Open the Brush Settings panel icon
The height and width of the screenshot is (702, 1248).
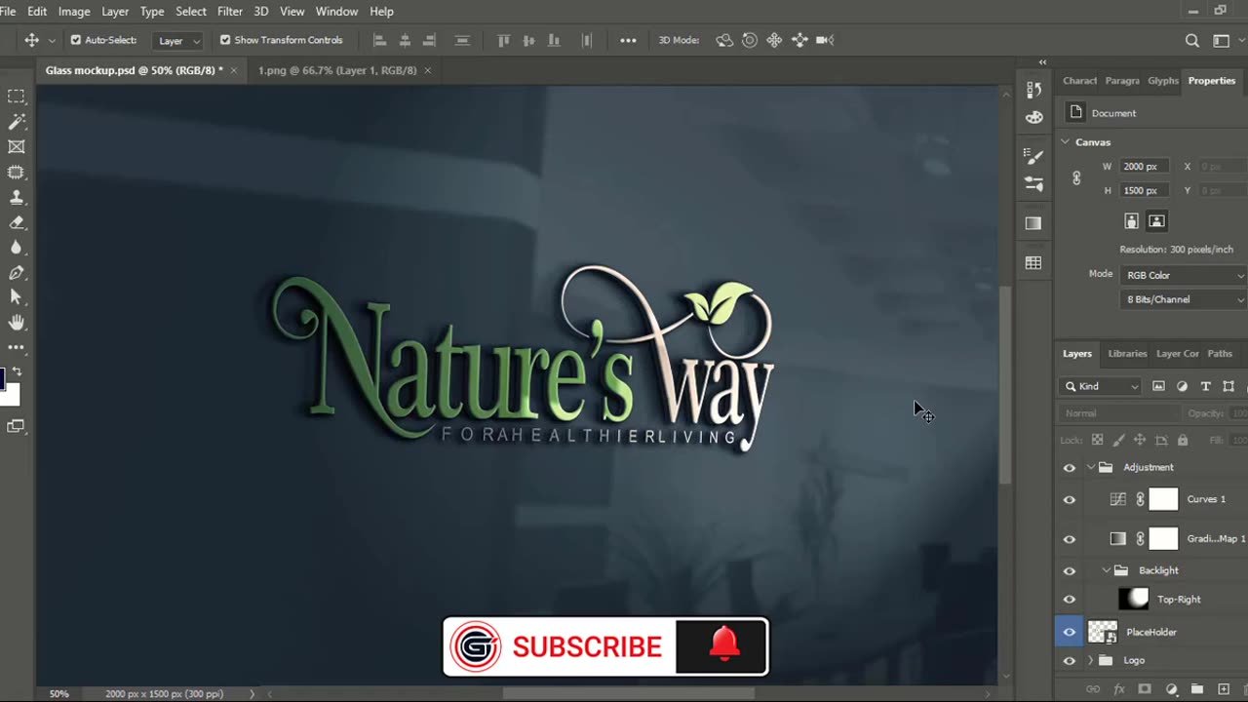[1034, 155]
